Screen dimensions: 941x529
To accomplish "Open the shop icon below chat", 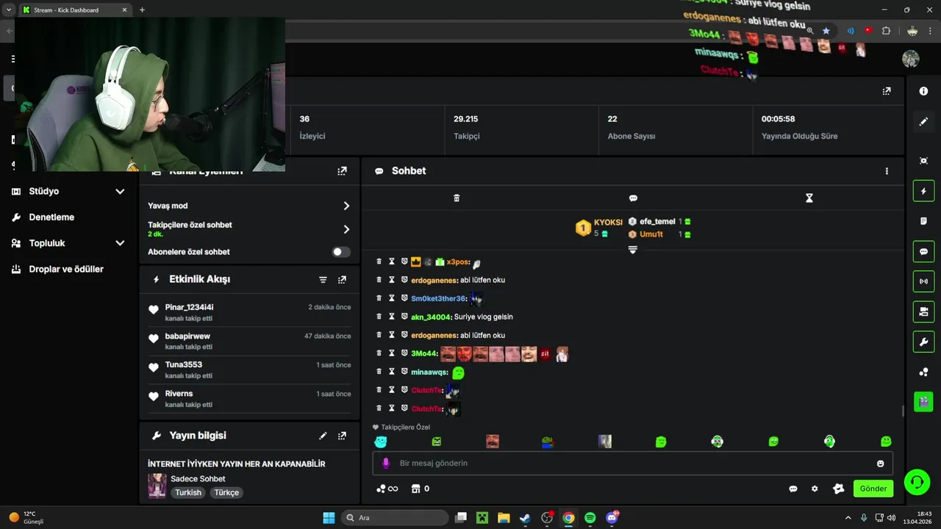I will click(x=415, y=489).
